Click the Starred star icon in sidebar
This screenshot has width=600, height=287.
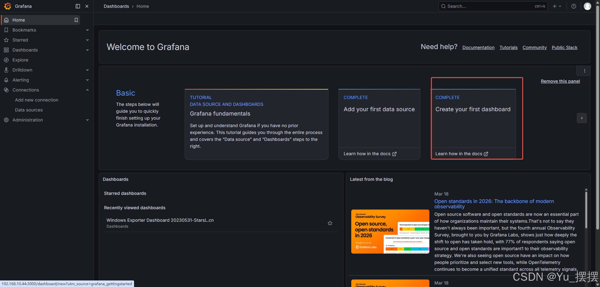pos(6,40)
